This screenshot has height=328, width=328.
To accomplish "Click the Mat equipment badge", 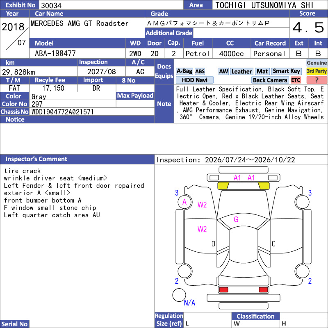I will click(x=262, y=71).
